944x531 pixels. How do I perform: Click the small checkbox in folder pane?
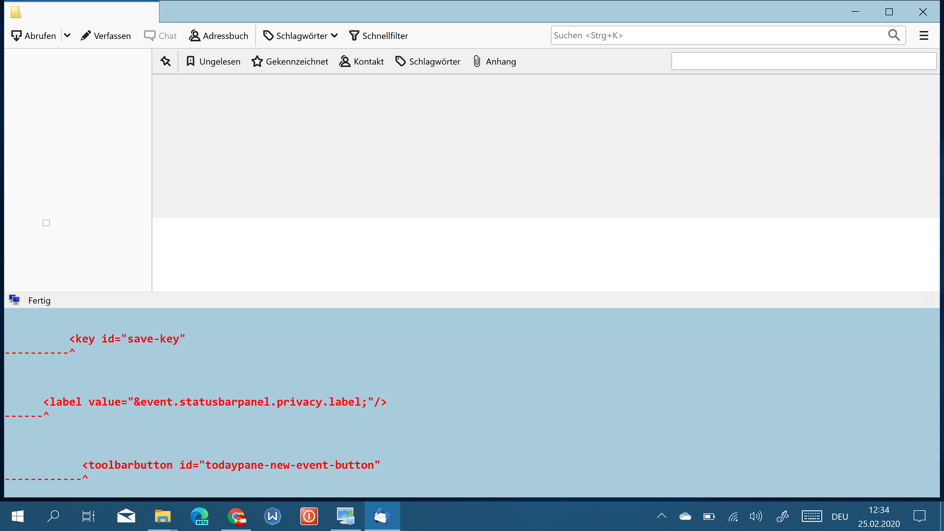tap(46, 223)
